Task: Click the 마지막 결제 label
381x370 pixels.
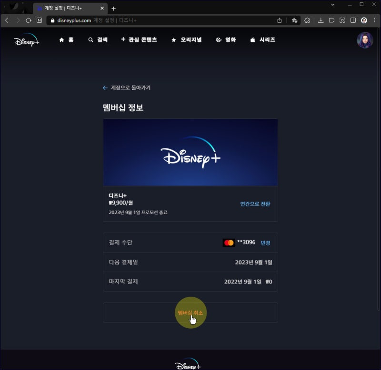Action: coord(123,282)
